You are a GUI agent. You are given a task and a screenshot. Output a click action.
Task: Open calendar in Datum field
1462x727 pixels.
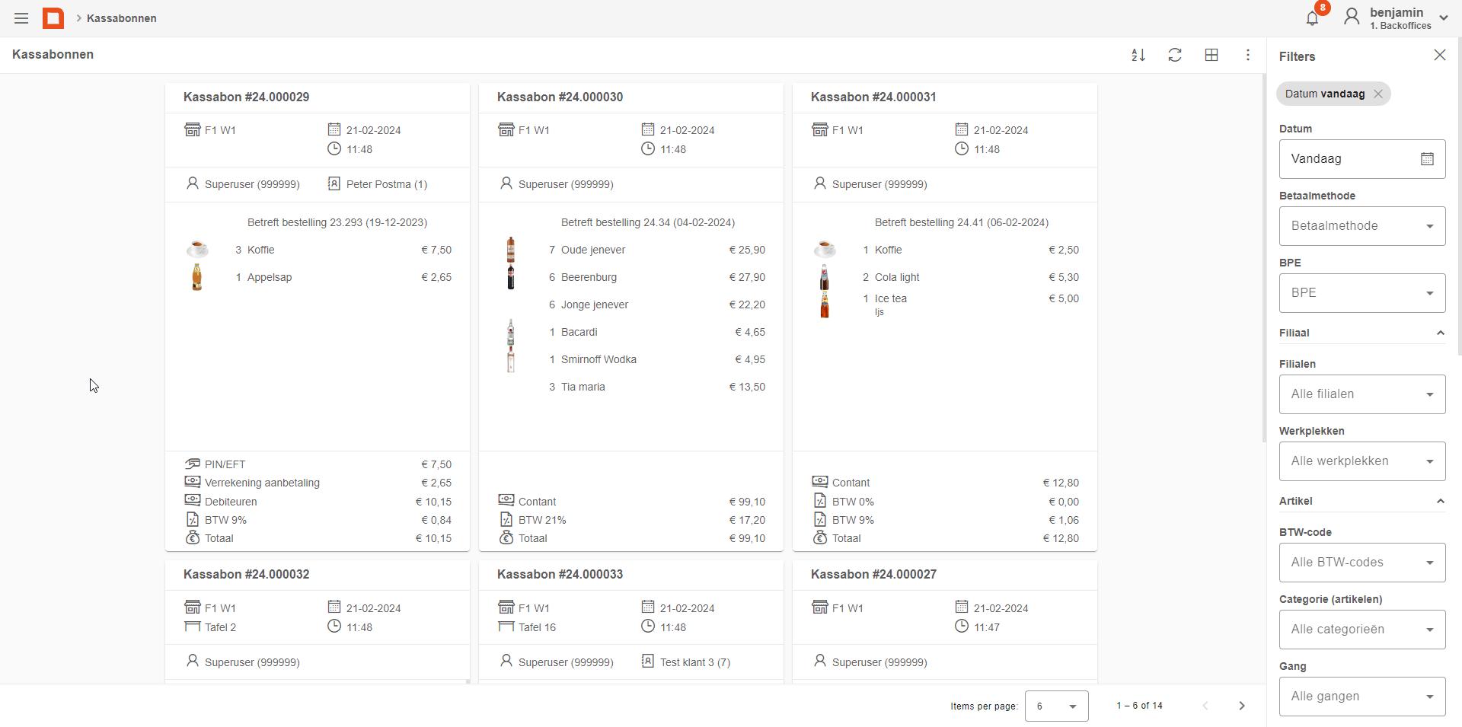point(1427,159)
